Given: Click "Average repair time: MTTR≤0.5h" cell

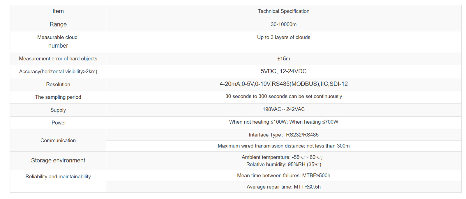Looking at the screenshot, I should coord(283,187).
